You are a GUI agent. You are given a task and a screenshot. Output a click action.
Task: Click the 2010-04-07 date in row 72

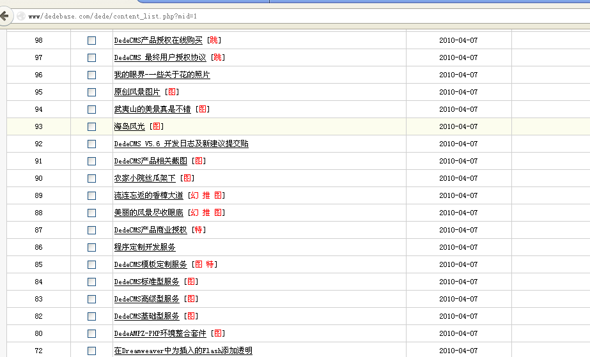click(x=458, y=351)
